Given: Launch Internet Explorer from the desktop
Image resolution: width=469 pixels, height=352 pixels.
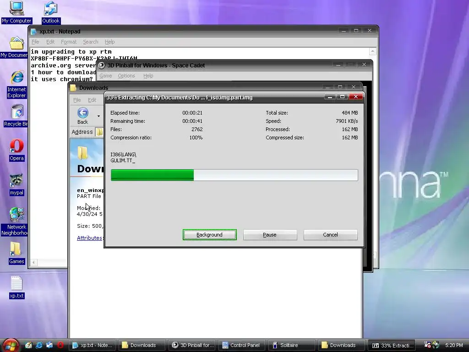Looking at the screenshot, I should click(x=17, y=84).
